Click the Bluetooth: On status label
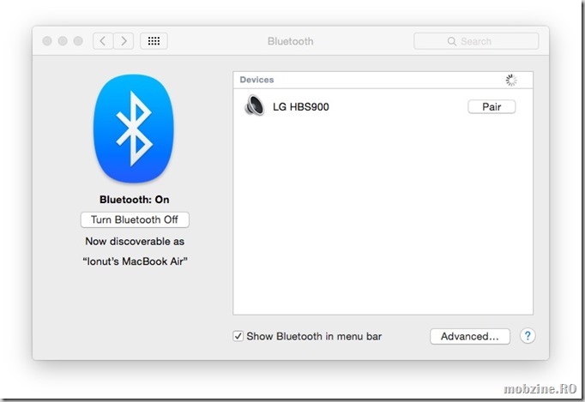Screen dimensions: 585x402 coord(134,200)
